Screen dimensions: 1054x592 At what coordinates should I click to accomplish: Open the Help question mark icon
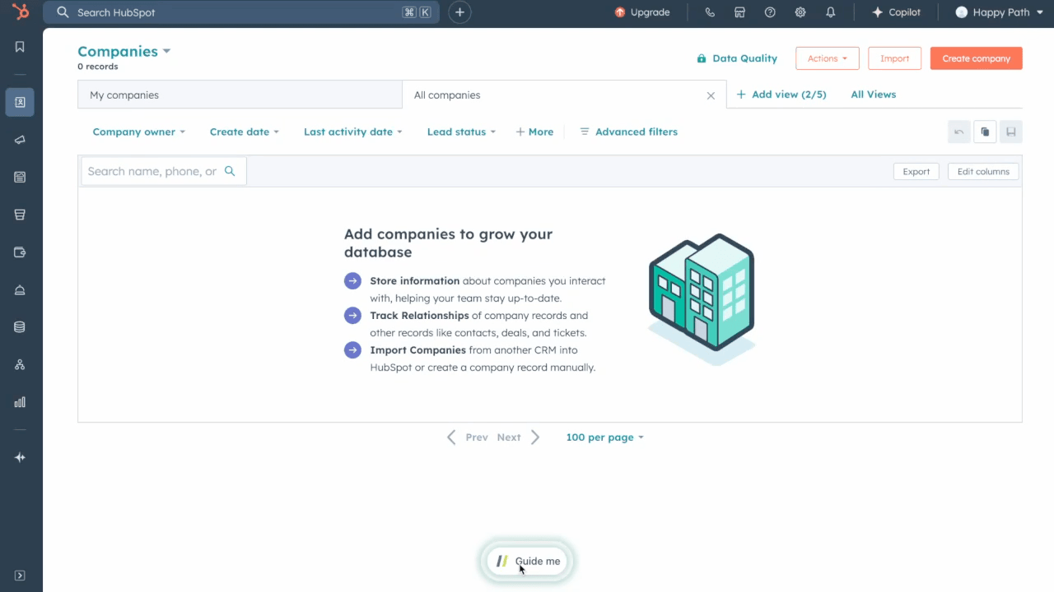pyautogui.click(x=770, y=12)
